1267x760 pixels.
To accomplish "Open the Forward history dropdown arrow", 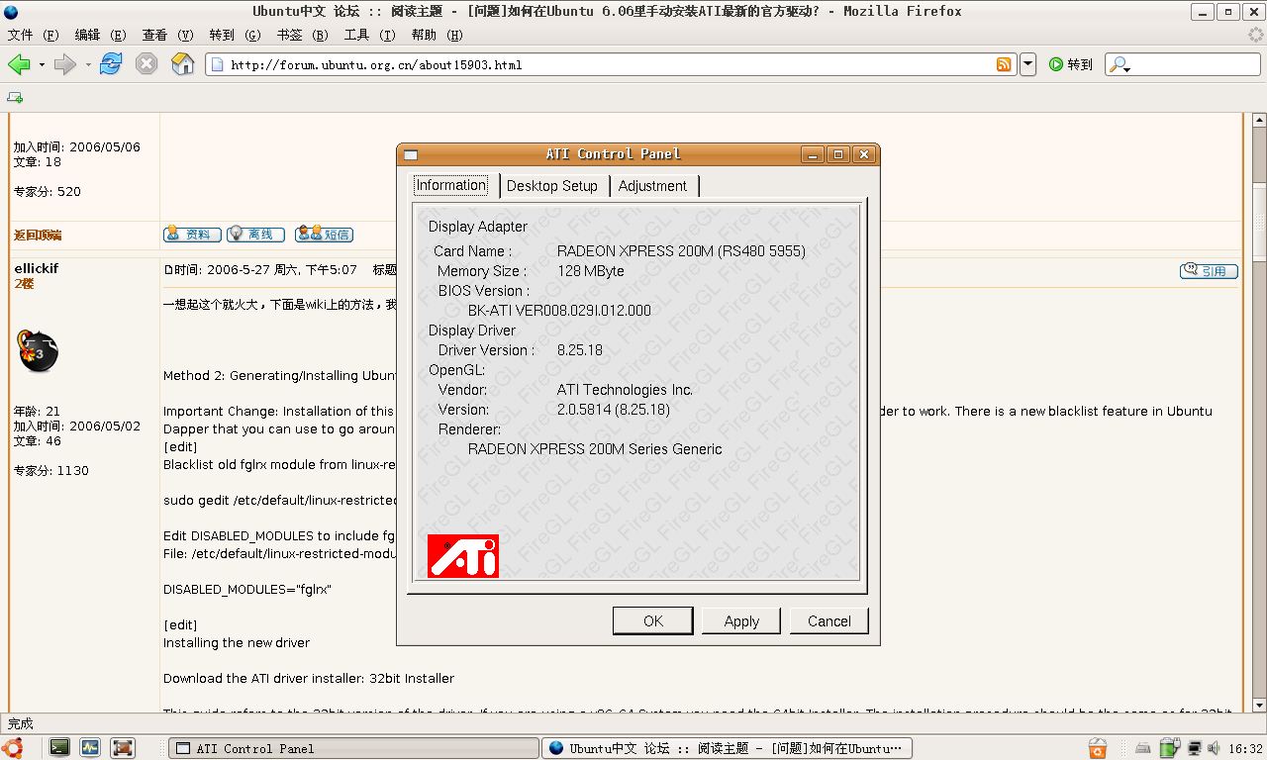I will (x=88, y=65).
